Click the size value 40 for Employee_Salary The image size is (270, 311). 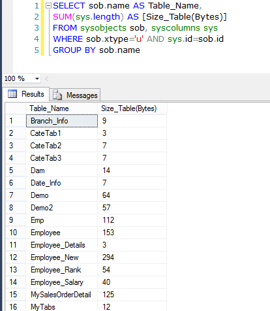click(132, 282)
